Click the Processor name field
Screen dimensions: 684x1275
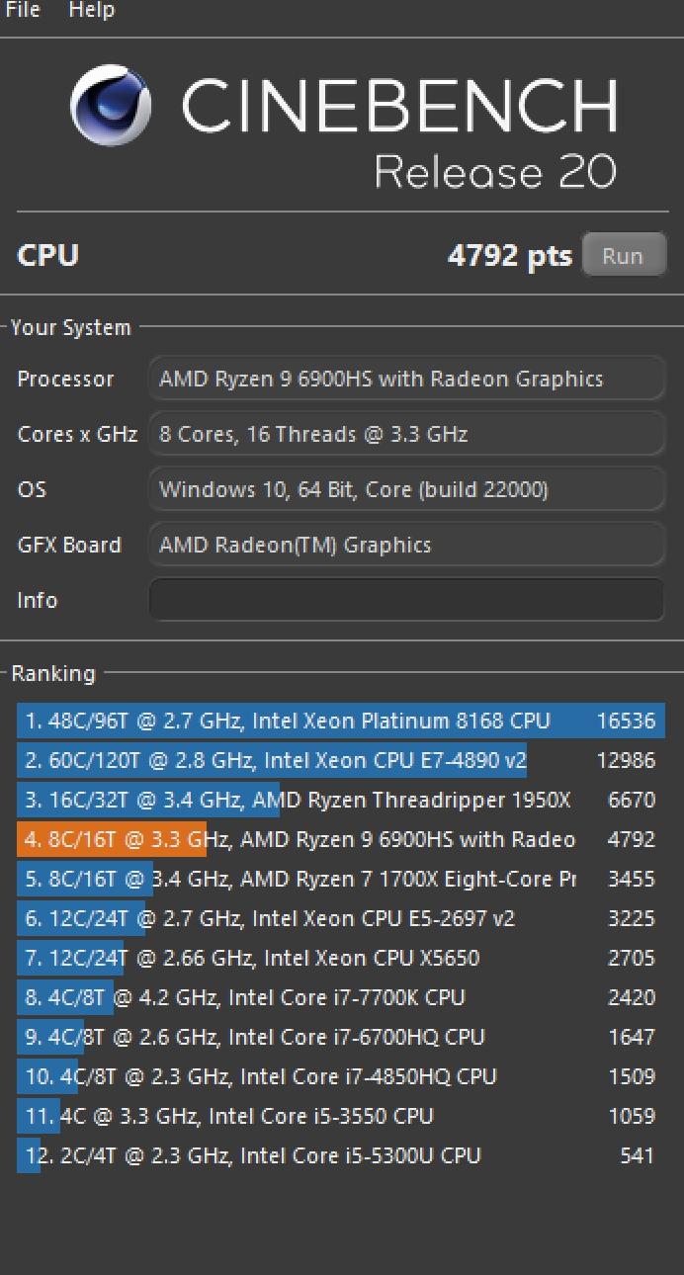tap(406, 380)
